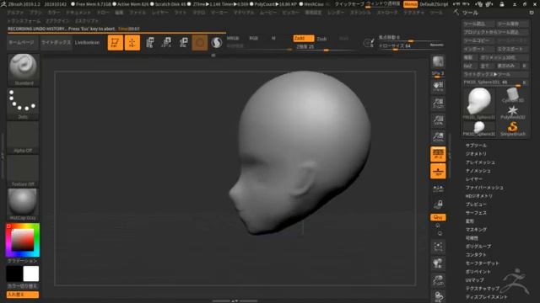Toggle the LiveBoolean button
This screenshot has width=540, height=303.
coord(87,43)
